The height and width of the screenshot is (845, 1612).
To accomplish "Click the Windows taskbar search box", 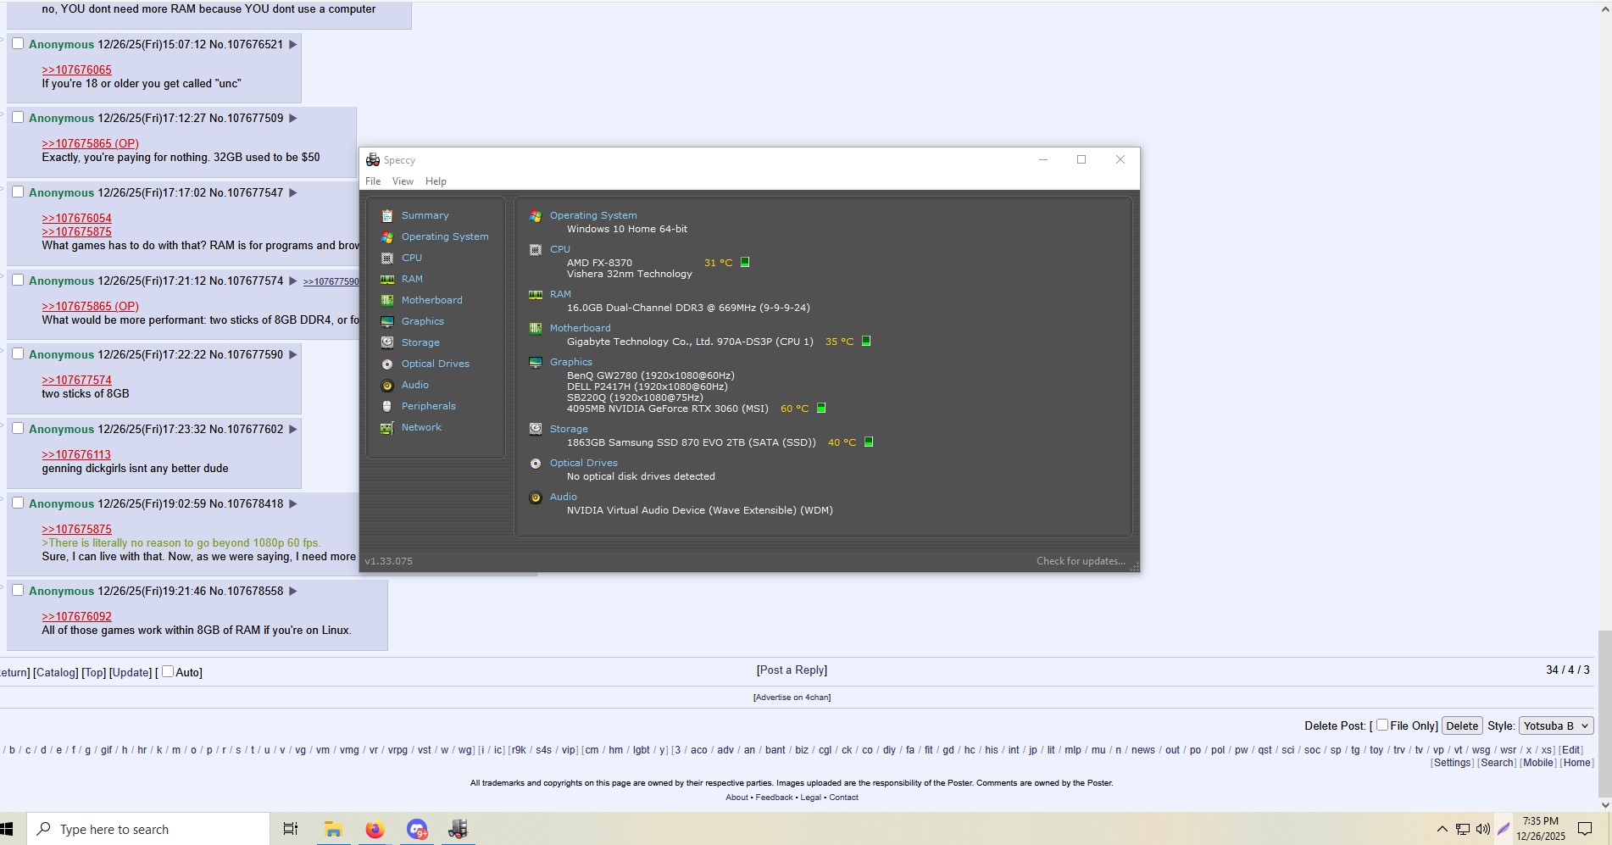I will click(x=149, y=829).
